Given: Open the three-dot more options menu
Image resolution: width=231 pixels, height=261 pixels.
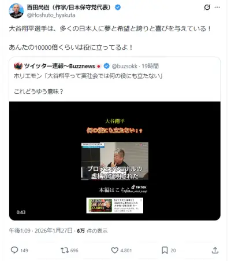Looking at the screenshot, I should click(x=217, y=8).
